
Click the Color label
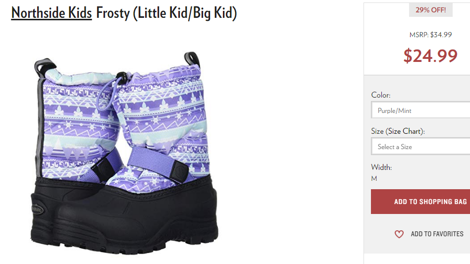click(x=381, y=95)
